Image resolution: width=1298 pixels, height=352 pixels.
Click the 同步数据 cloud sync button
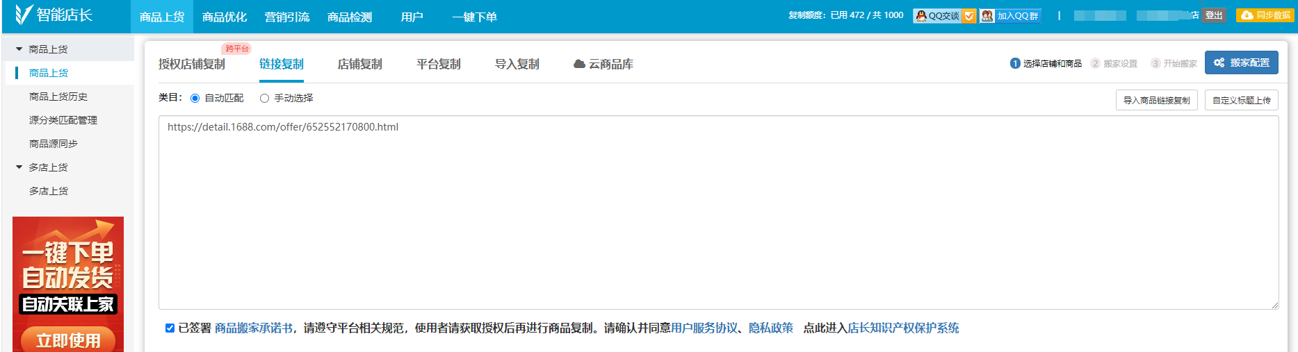pyautogui.click(x=1265, y=15)
